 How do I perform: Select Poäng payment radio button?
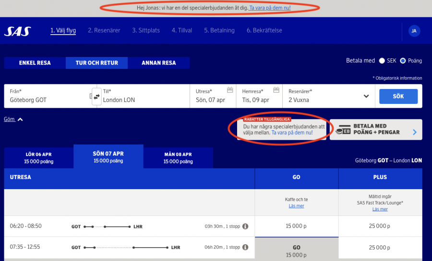403,61
